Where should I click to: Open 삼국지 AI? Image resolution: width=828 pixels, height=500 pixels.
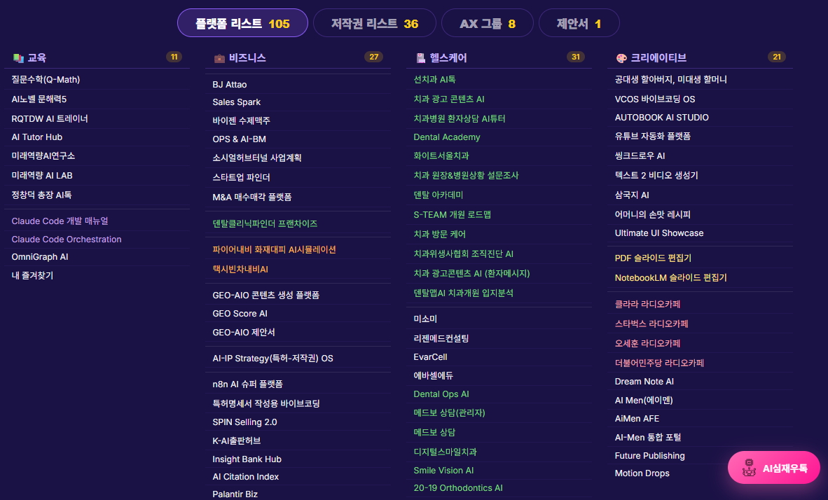[x=632, y=195]
